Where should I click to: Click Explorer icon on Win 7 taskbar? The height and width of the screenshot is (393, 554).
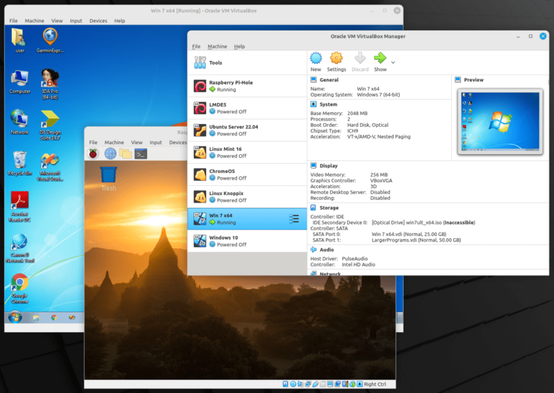pyautogui.click(x=36, y=318)
